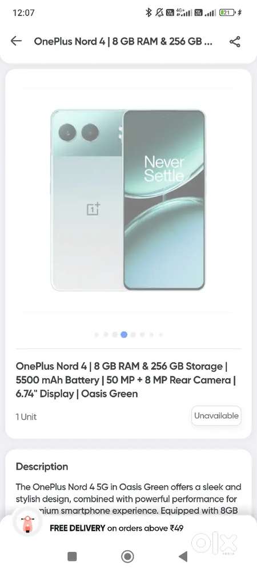Tap the FREE DELIVERY banner
Screen dimensions: 257x572
[117, 528]
